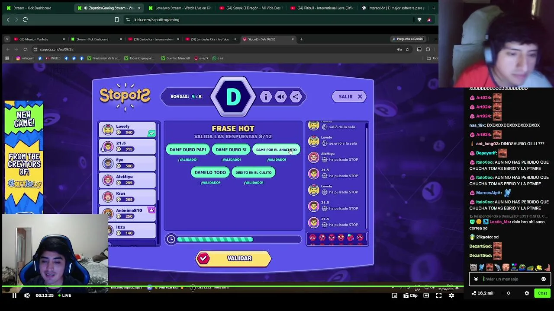Bookmark the Kick page
The width and height of the screenshot is (554, 311).
[116, 19]
